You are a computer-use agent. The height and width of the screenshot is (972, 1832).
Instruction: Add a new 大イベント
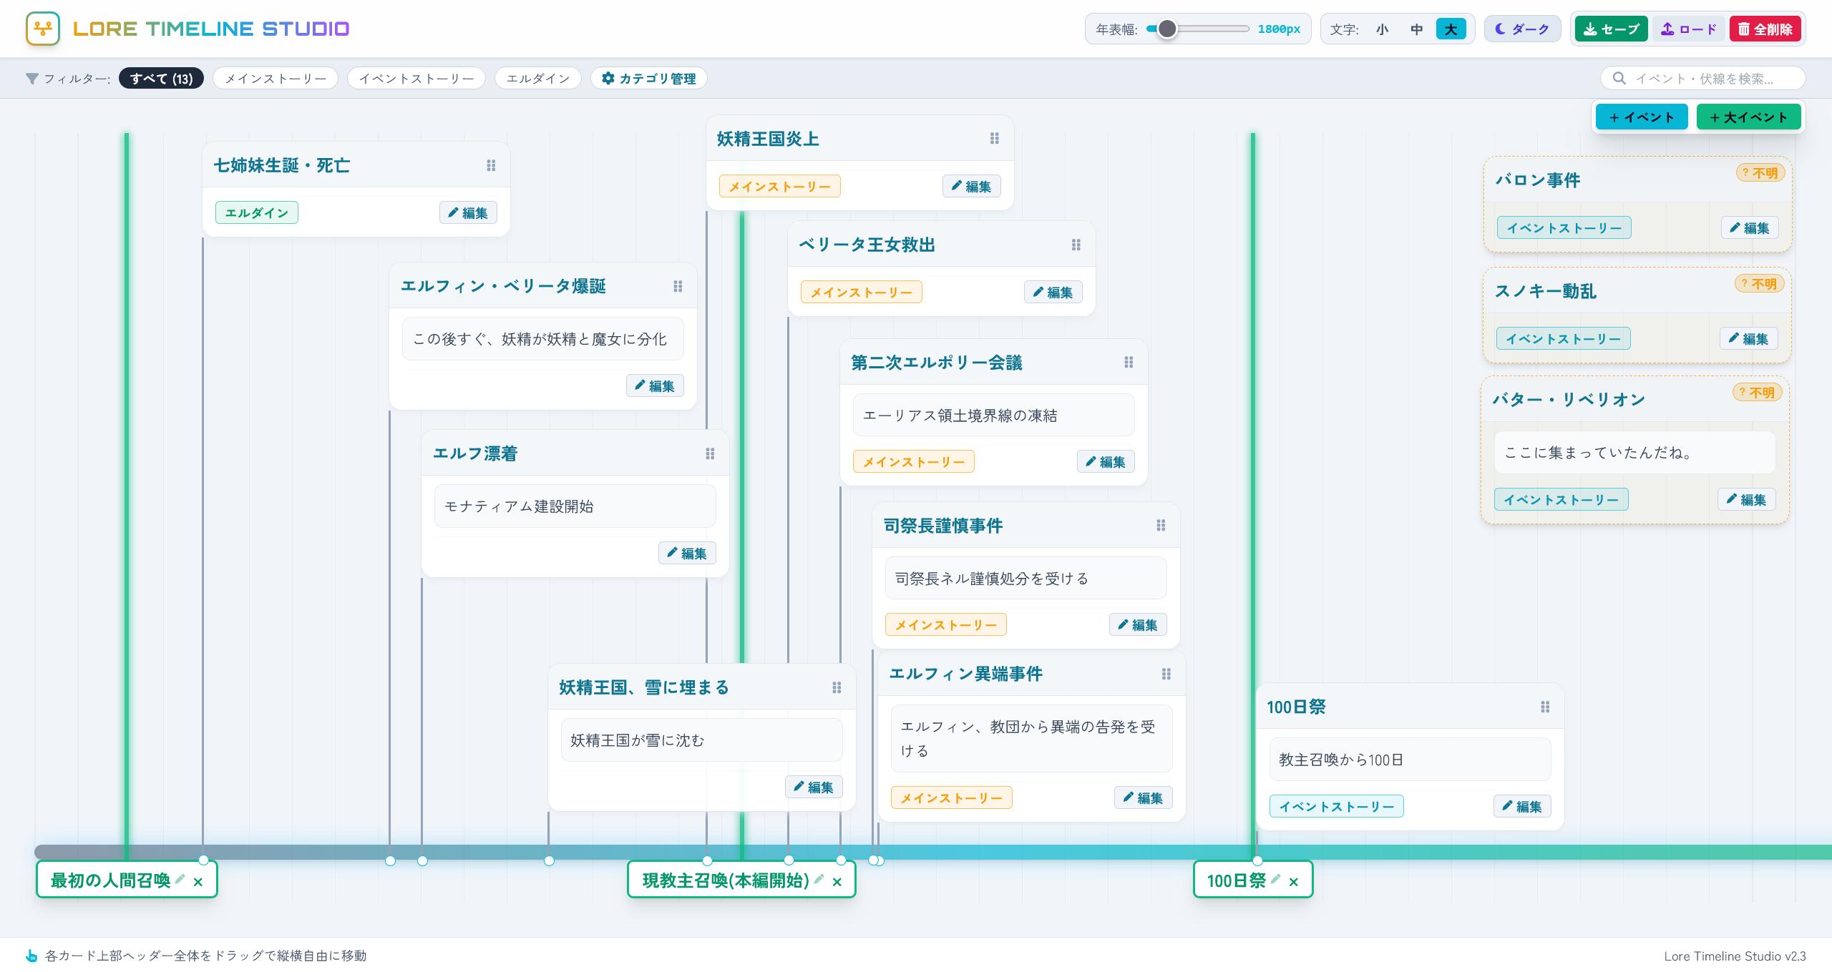pos(1748,117)
